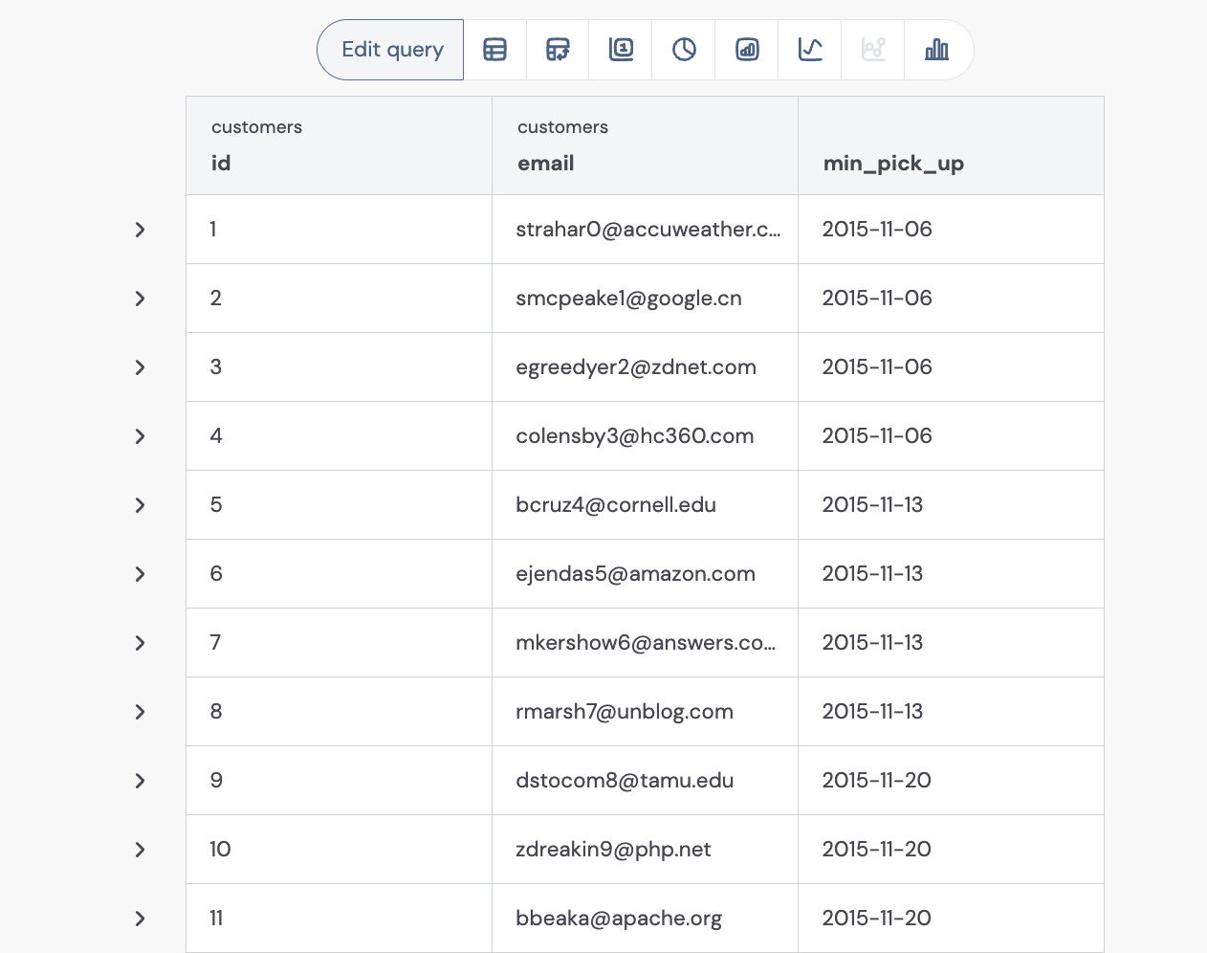Click the 2015-11-06 date in row 1
The height and width of the screenshot is (953, 1207).
click(x=877, y=230)
